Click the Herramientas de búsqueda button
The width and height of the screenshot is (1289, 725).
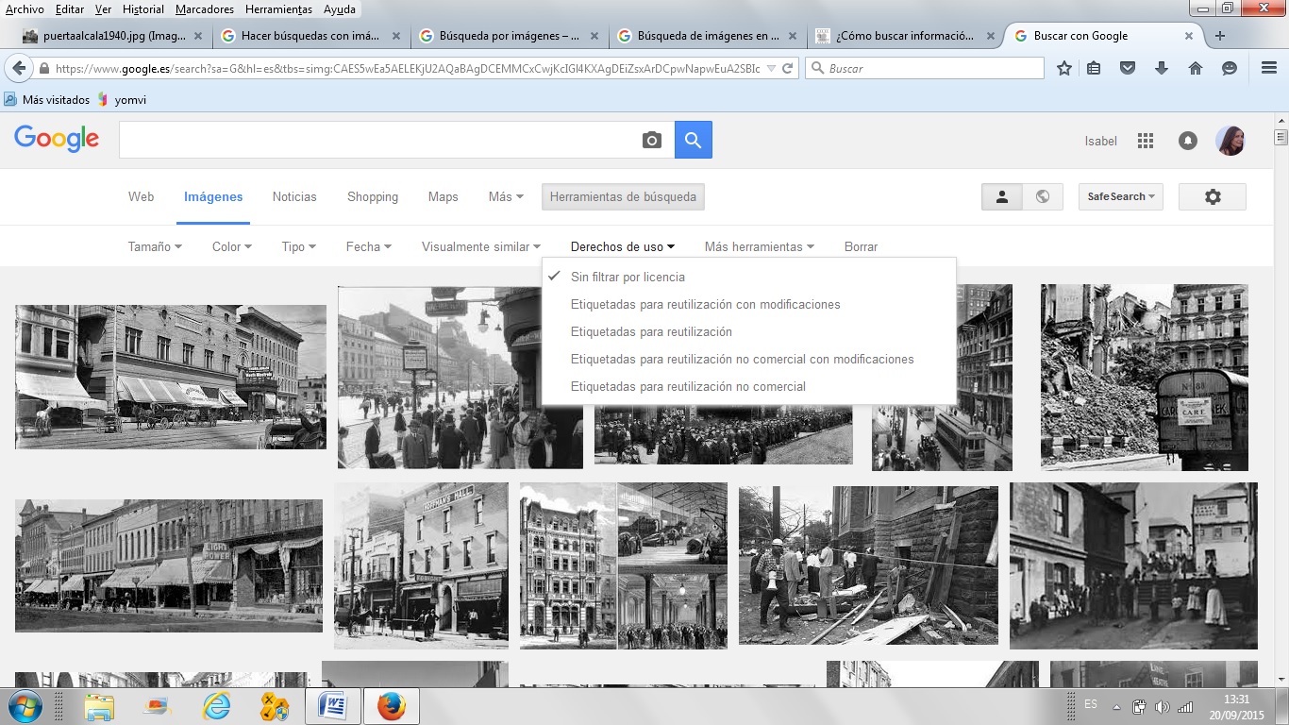623,196
